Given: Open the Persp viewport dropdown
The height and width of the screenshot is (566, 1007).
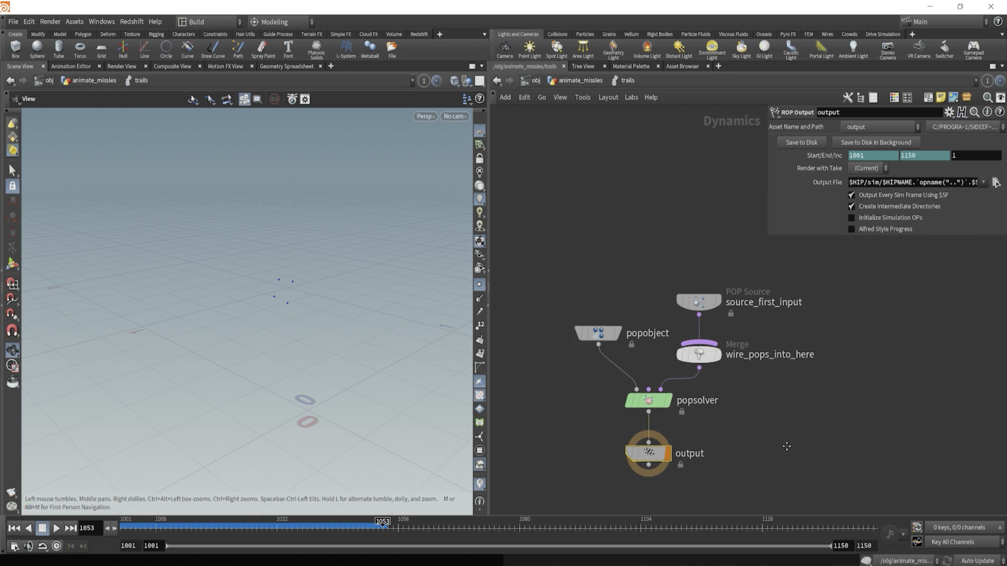Looking at the screenshot, I should point(425,116).
